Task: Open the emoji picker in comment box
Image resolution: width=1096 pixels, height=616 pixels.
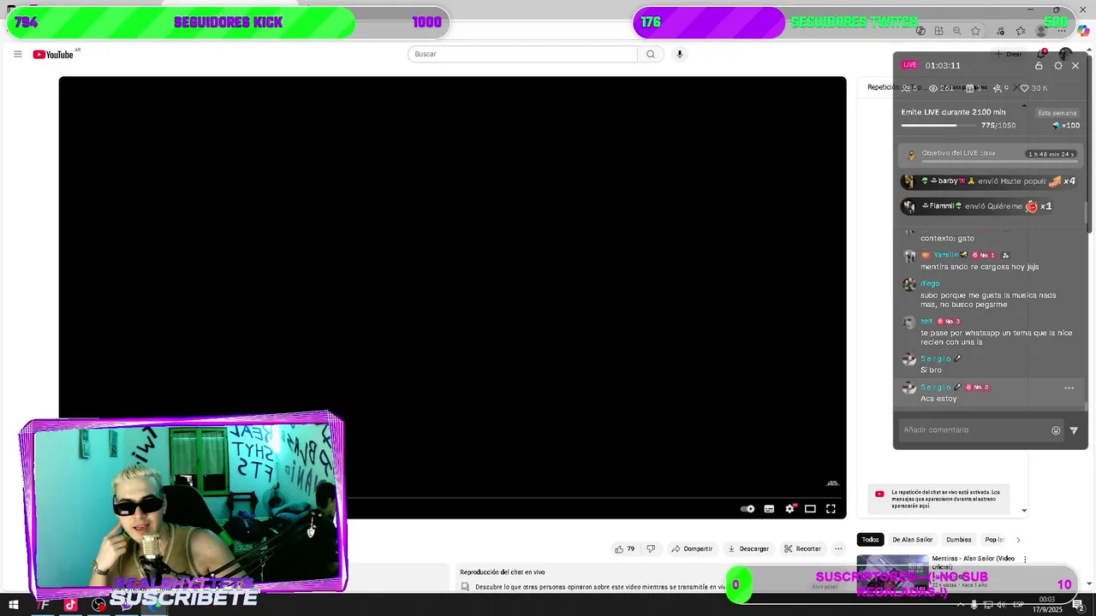Action: point(1056,430)
